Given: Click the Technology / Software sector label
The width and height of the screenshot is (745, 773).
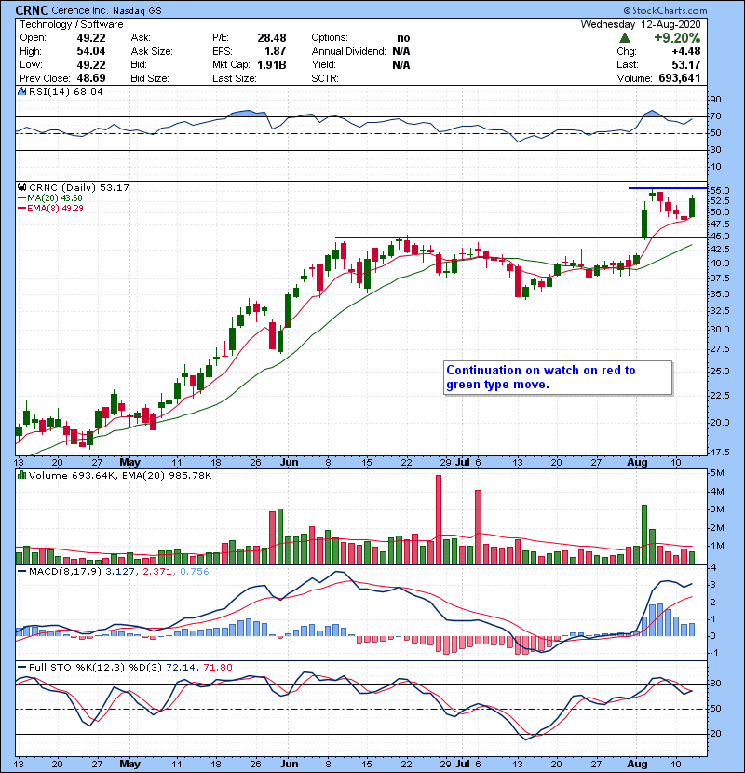Looking at the screenshot, I should pos(72,24).
